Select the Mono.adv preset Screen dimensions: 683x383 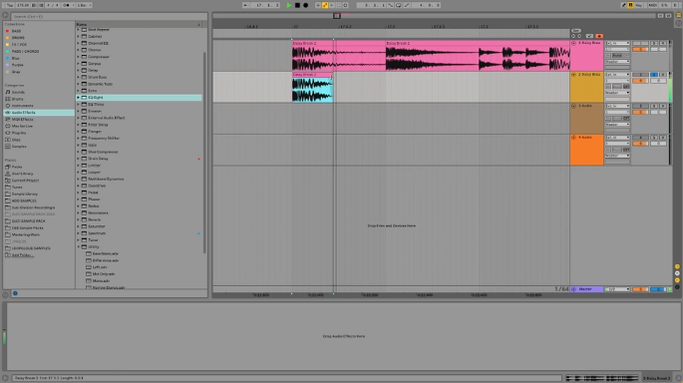(x=101, y=281)
